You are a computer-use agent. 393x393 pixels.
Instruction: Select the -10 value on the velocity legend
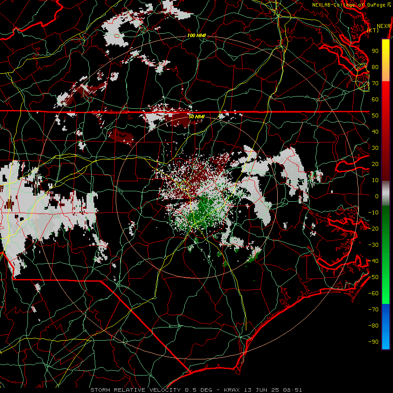373,213
